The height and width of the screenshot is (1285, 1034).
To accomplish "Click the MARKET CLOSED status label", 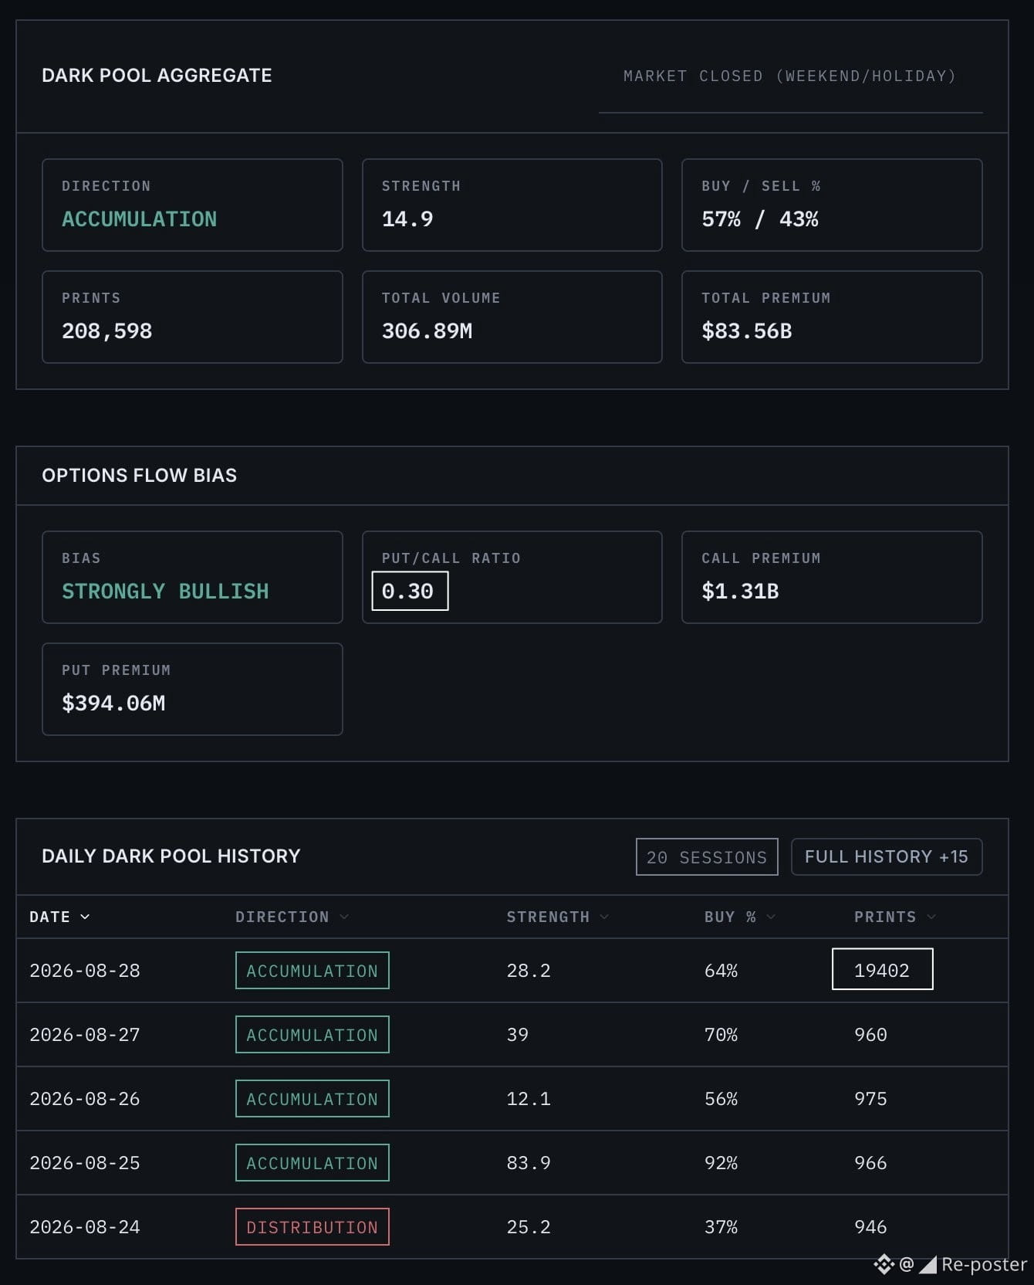I will tap(790, 76).
